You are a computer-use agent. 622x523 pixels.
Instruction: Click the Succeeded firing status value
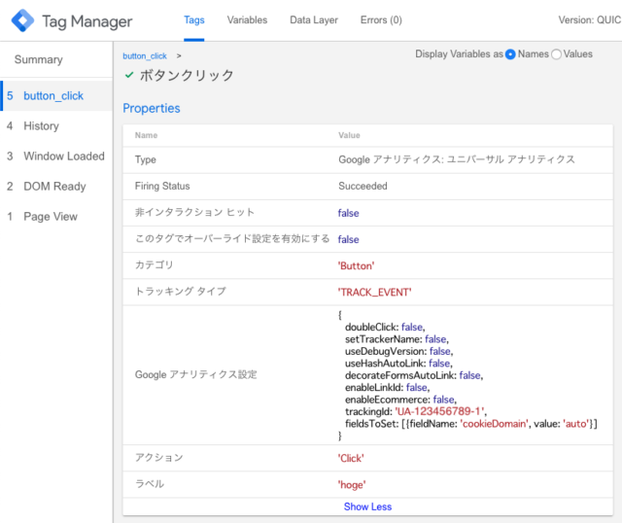coord(363,186)
